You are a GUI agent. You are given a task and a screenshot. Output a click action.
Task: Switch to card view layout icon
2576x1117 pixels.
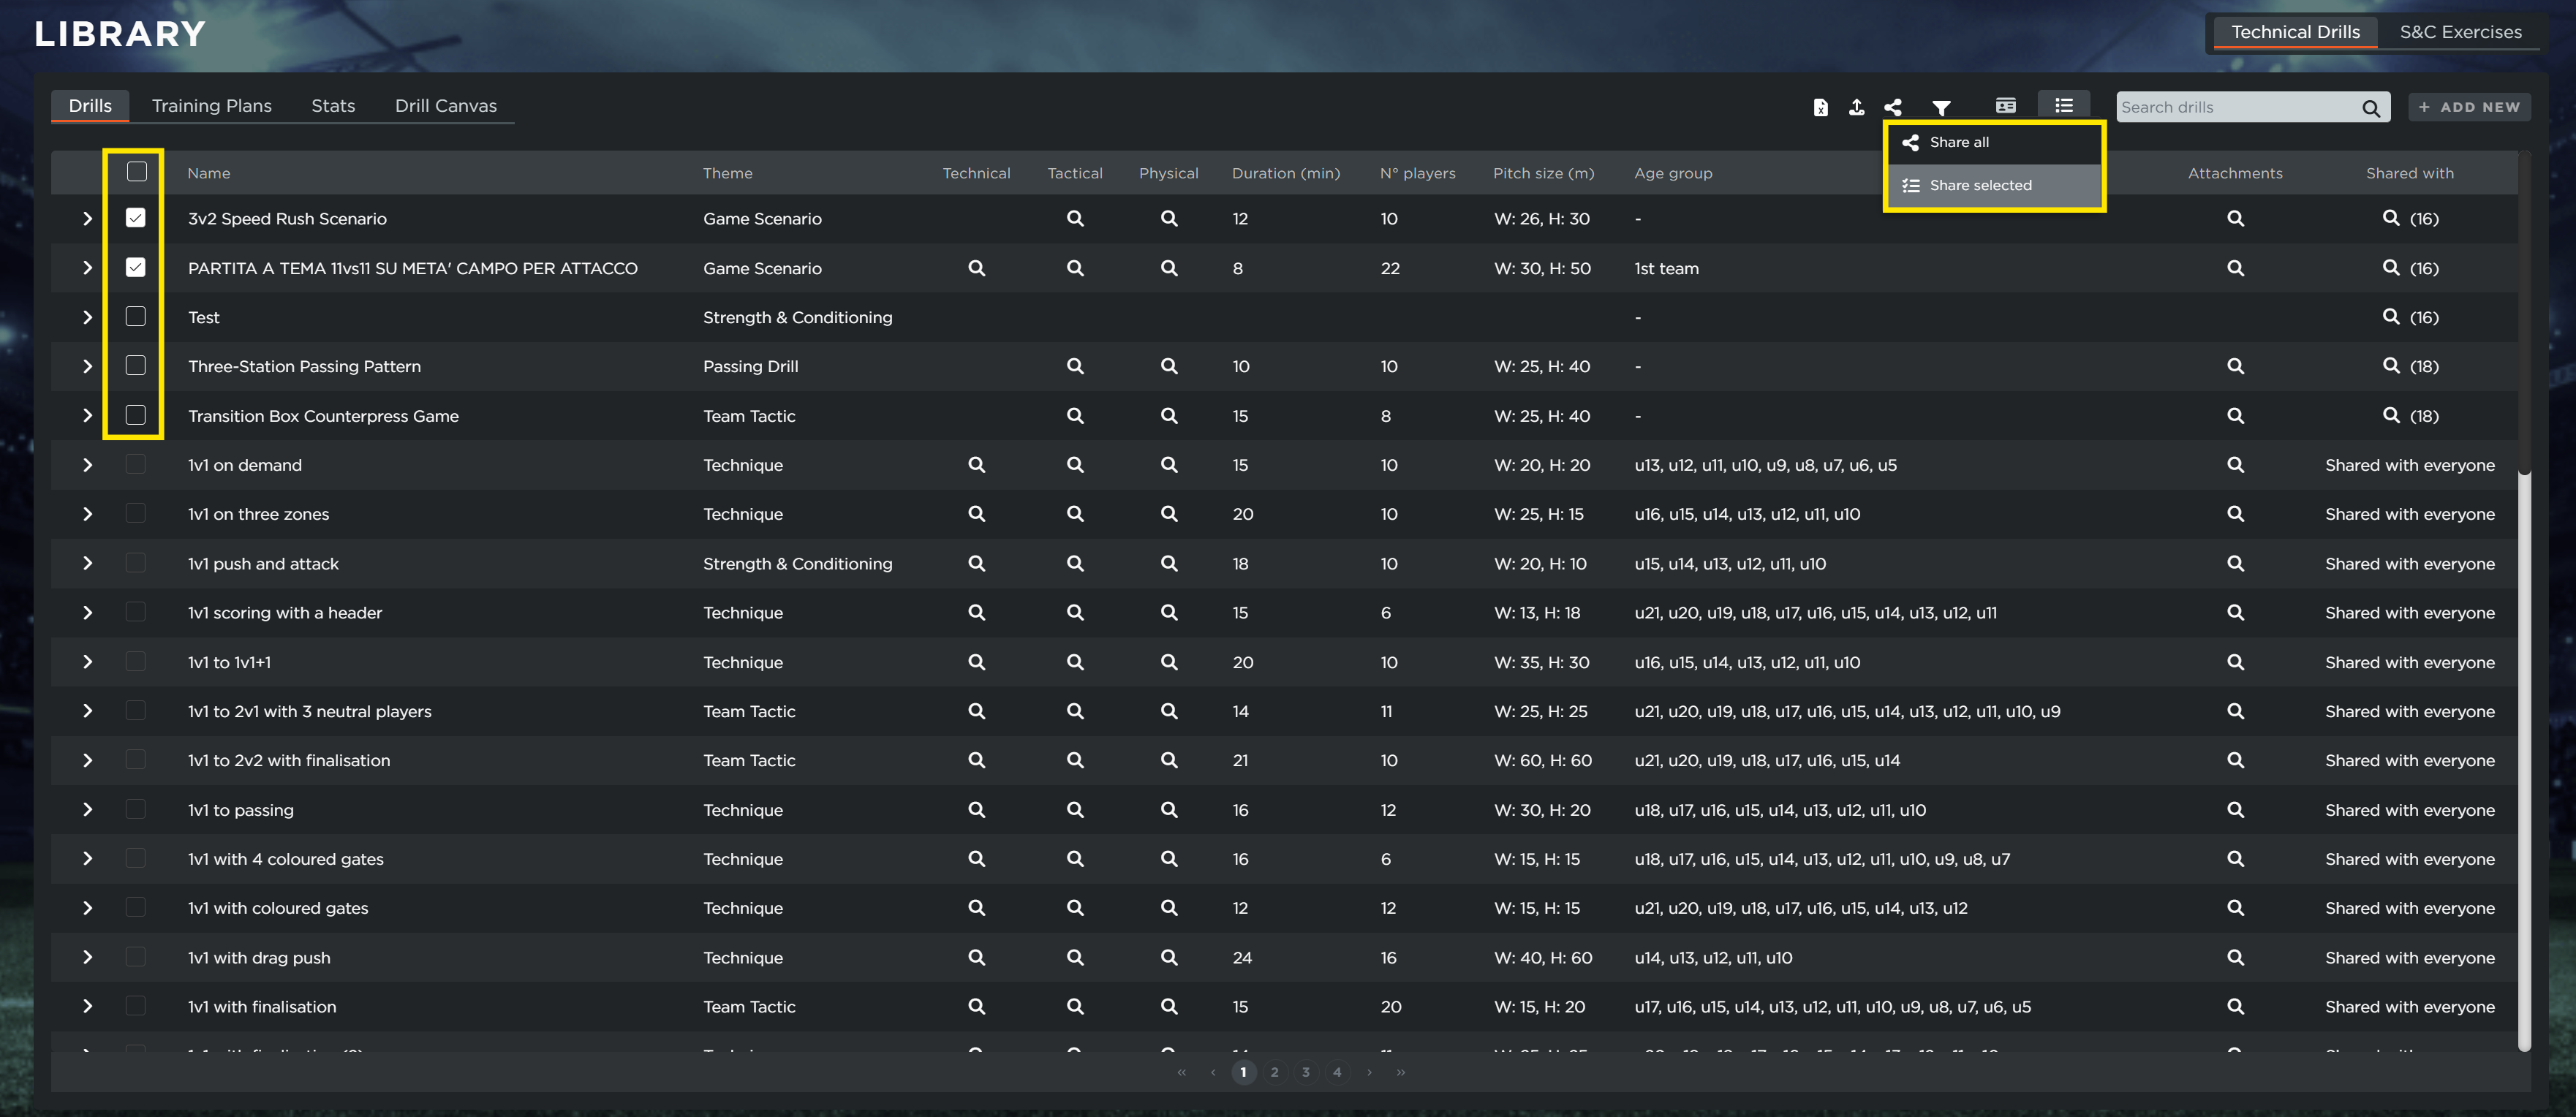[x=2005, y=106]
